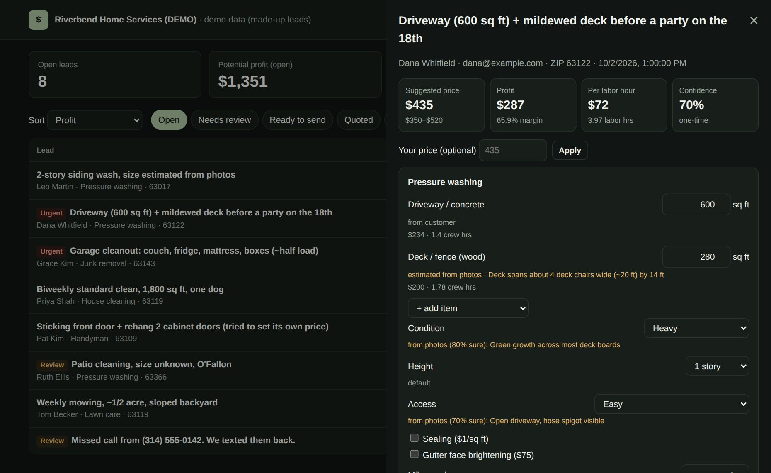Click the Suggested price $435 card
Image resolution: width=771 pixels, height=473 pixels.
[441, 105]
